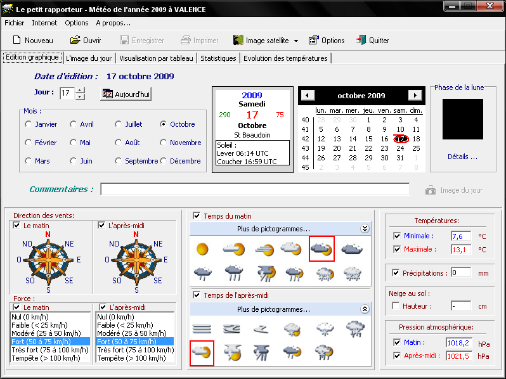Select the Novembre month radio button
This screenshot has width=506, height=379.
pos(164,143)
